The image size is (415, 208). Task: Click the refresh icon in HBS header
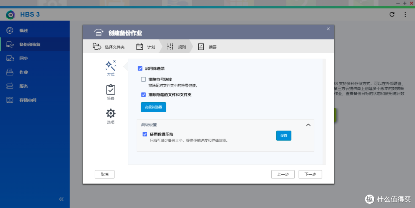click(x=392, y=14)
